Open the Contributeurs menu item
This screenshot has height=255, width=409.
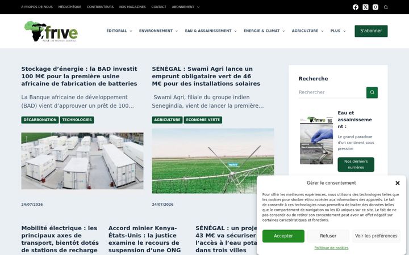click(100, 7)
